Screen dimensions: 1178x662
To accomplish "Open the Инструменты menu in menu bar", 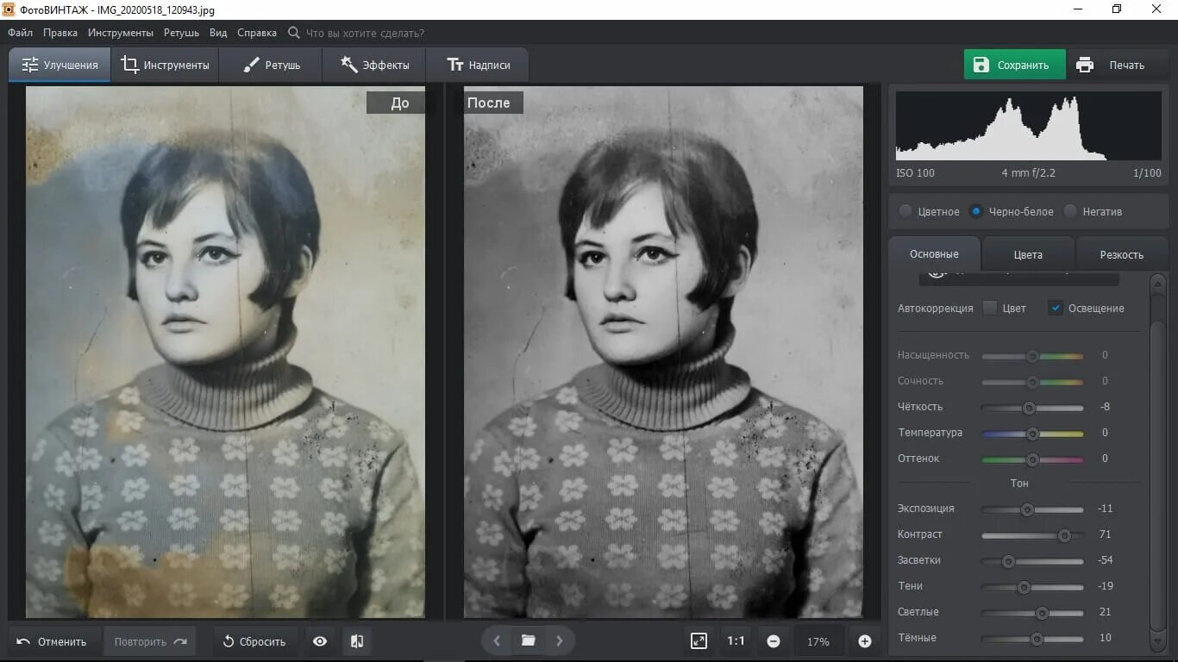I will pos(121,33).
